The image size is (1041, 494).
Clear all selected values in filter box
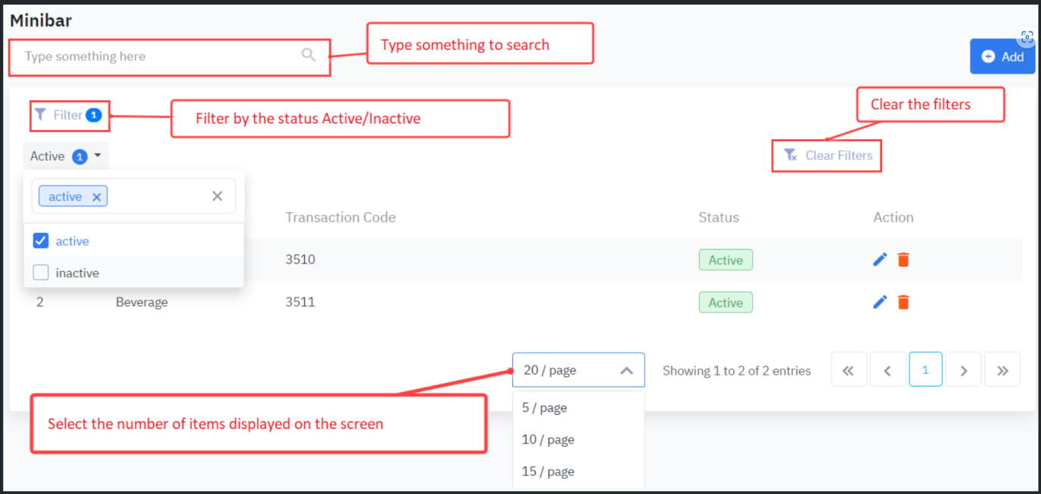(217, 196)
